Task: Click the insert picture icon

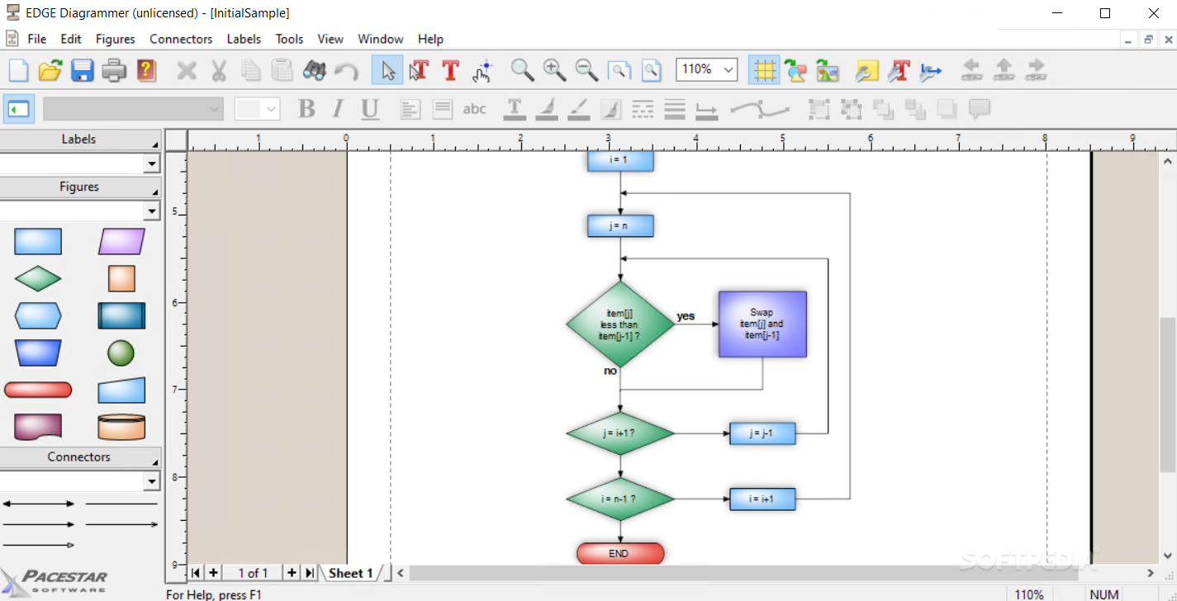Action: [828, 70]
